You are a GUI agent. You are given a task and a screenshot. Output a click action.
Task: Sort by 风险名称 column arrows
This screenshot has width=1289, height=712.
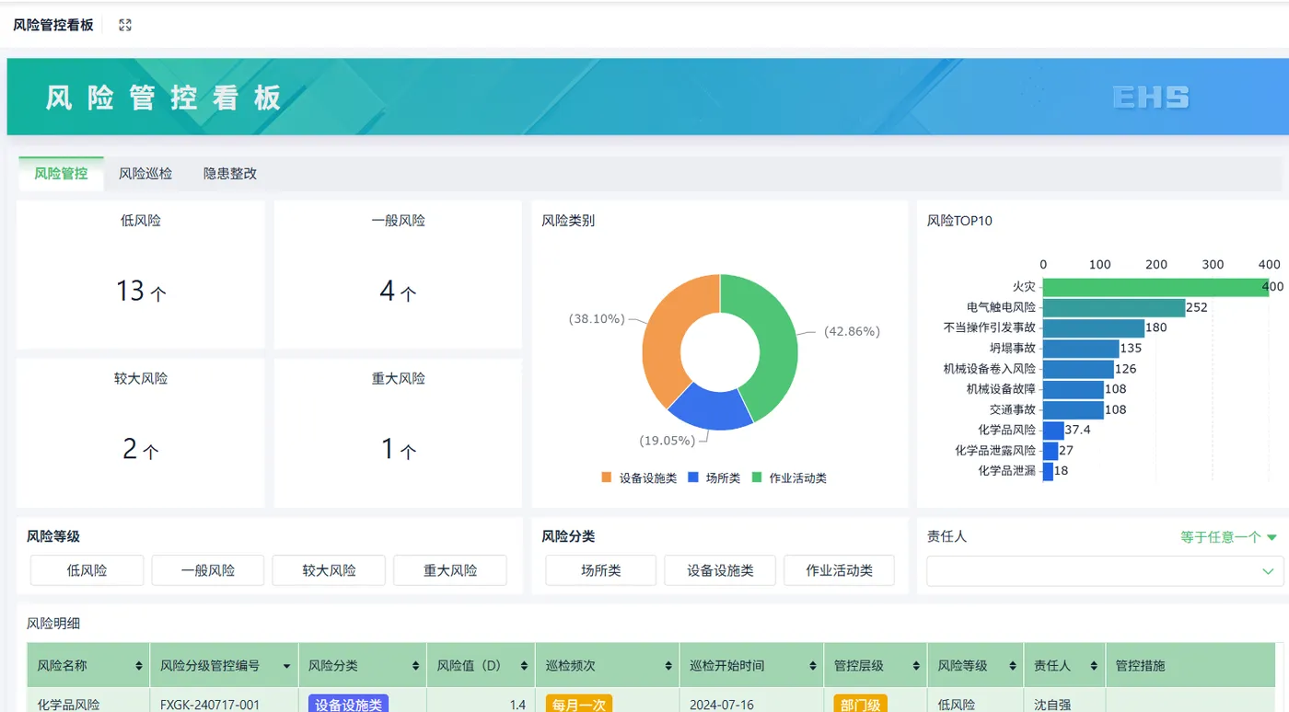tap(139, 666)
